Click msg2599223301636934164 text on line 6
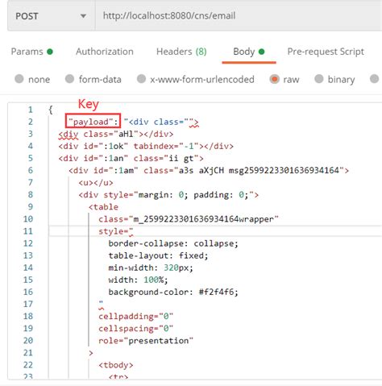 pyautogui.click(x=284, y=171)
